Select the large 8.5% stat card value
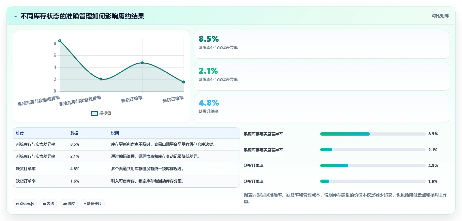 (209, 39)
